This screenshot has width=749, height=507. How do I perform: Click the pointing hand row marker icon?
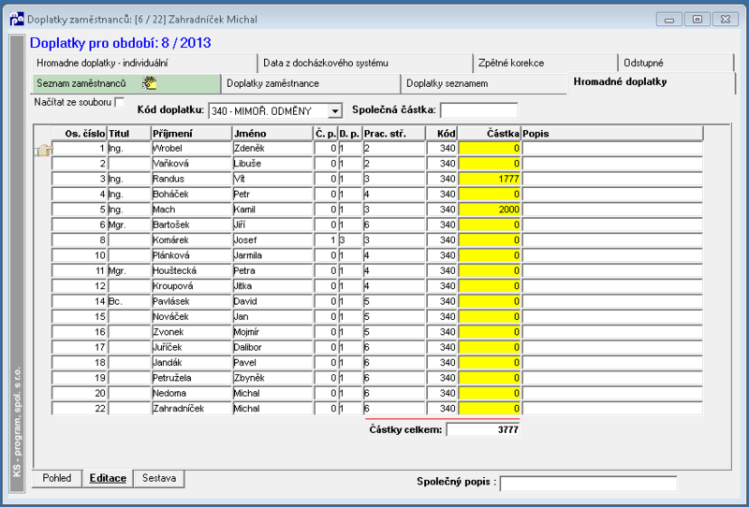[43, 150]
